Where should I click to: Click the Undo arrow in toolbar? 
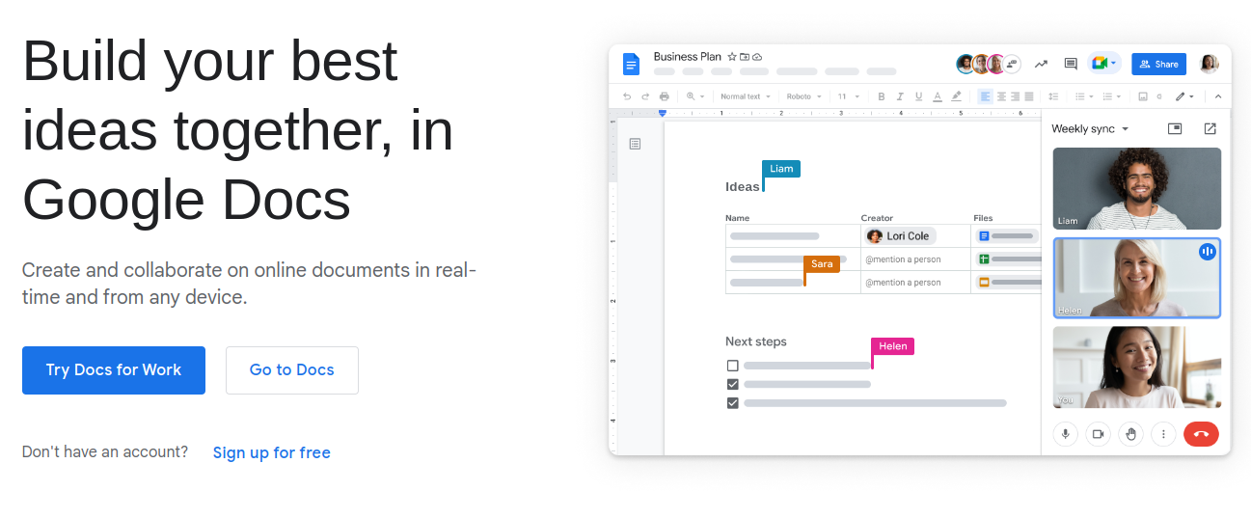point(627,96)
